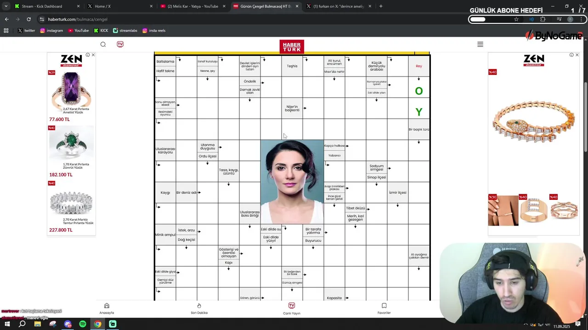Click the HaberTürk logo
Screen dimensions: 588x330
click(x=292, y=47)
